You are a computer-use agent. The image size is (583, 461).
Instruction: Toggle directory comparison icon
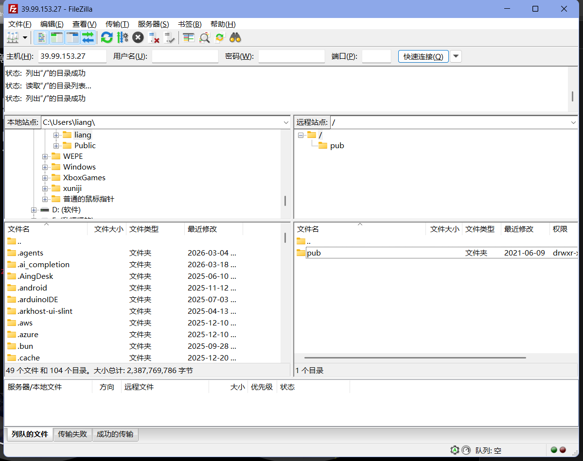(x=204, y=37)
